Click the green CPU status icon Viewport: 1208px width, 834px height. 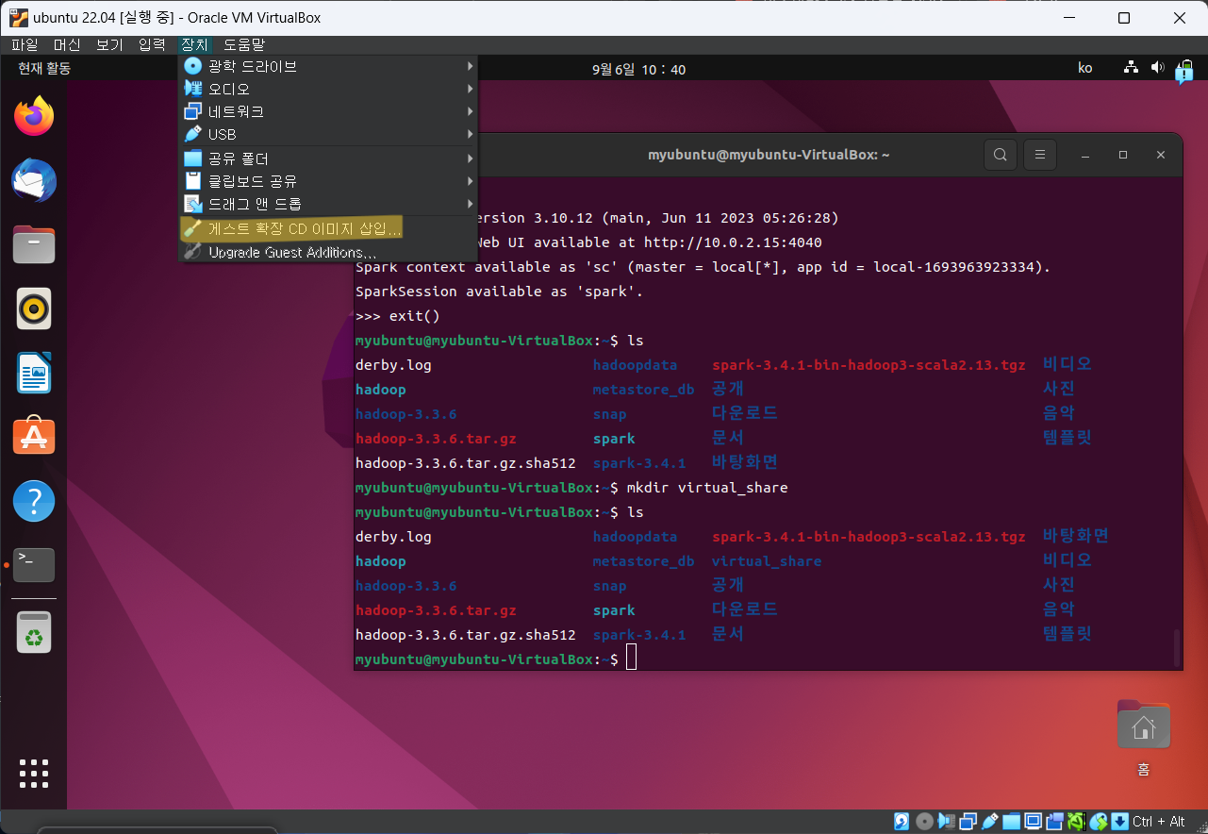pos(1077,822)
